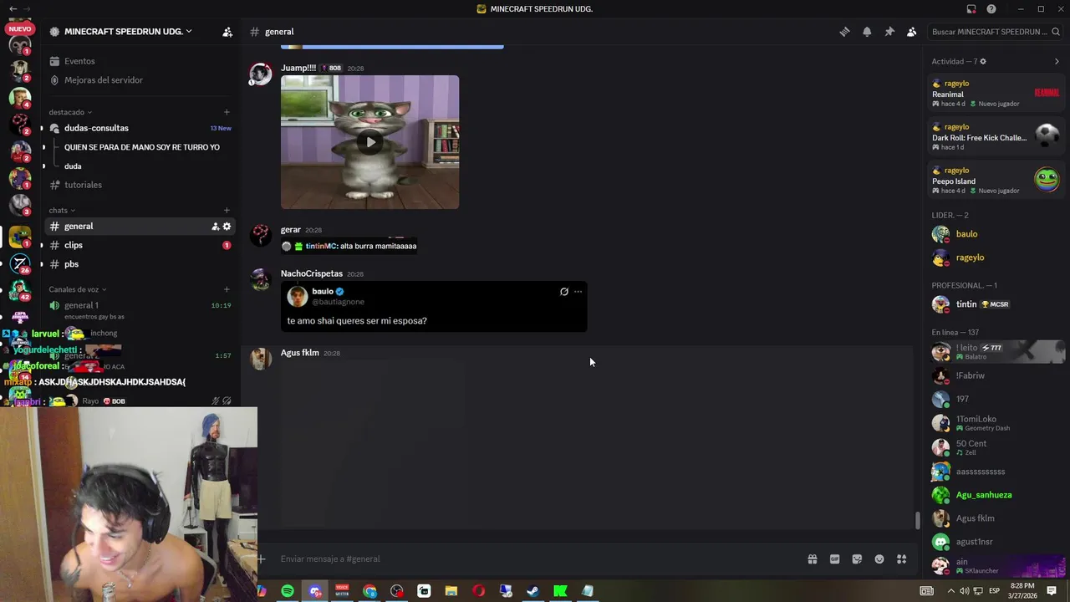Screen dimensions: 1070x602
Task: Open the inbox icon in title bar
Action: click(971, 9)
